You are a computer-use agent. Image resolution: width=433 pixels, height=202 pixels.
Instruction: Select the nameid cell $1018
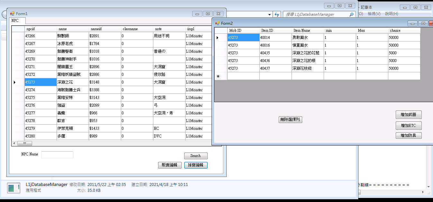click(105, 51)
